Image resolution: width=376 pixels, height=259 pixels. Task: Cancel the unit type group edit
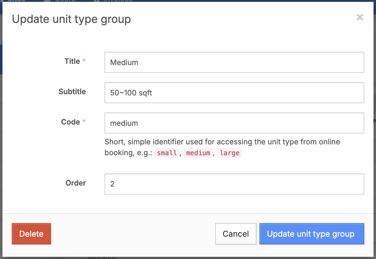(236, 234)
